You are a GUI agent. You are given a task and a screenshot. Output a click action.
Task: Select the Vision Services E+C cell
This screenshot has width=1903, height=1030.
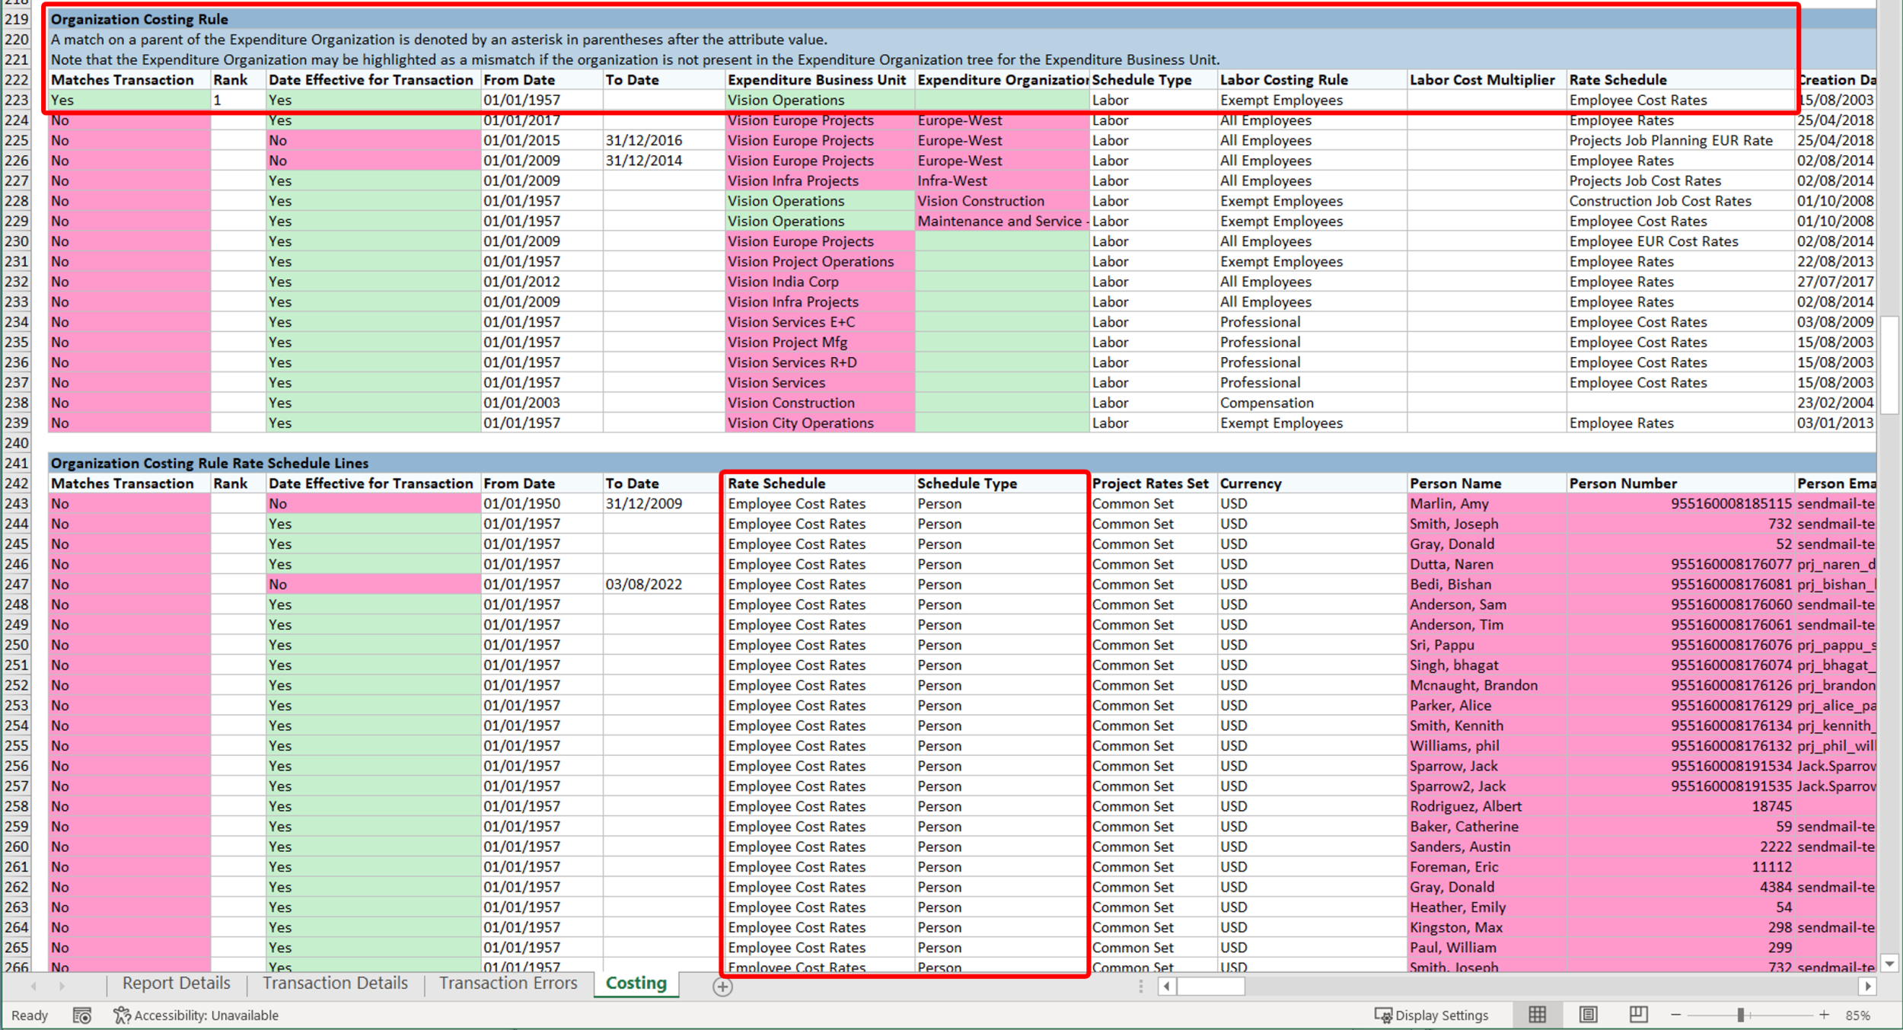point(819,322)
